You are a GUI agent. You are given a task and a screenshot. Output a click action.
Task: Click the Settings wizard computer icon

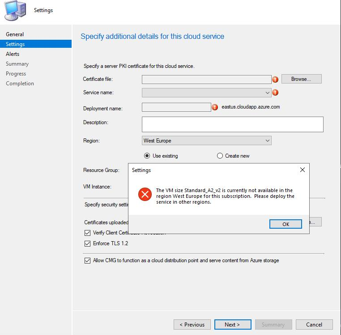tap(16, 10)
